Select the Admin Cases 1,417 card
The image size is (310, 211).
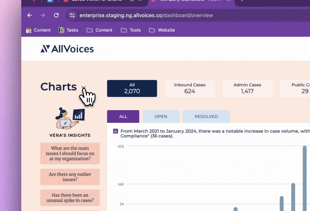click(247, 89)
